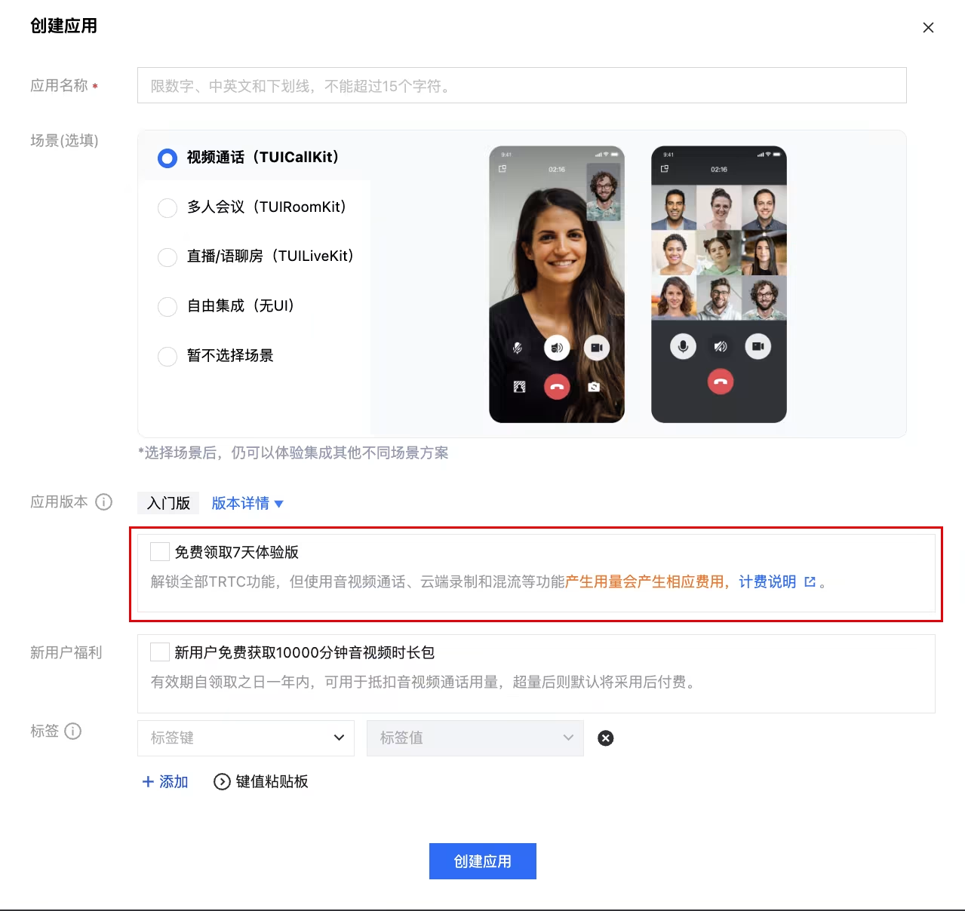965x911 pixels.
Task: Open the 标签键 dropdown
Action: 246,738
